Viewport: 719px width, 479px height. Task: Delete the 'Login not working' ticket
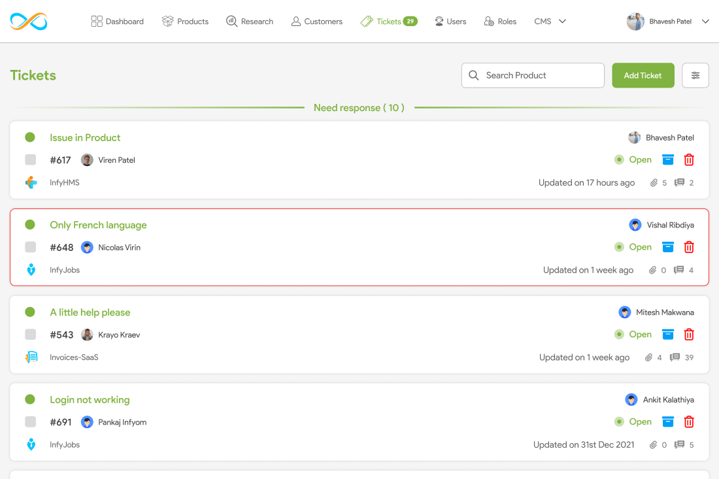[x=689, y=421]
